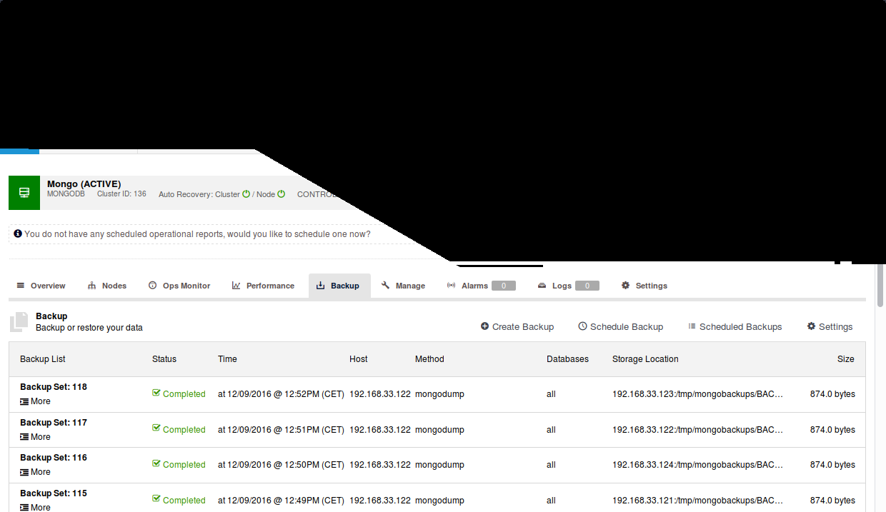Expand More under Backup Set: 118
This screenshot has height=512, width=886.
click(35, 401)
